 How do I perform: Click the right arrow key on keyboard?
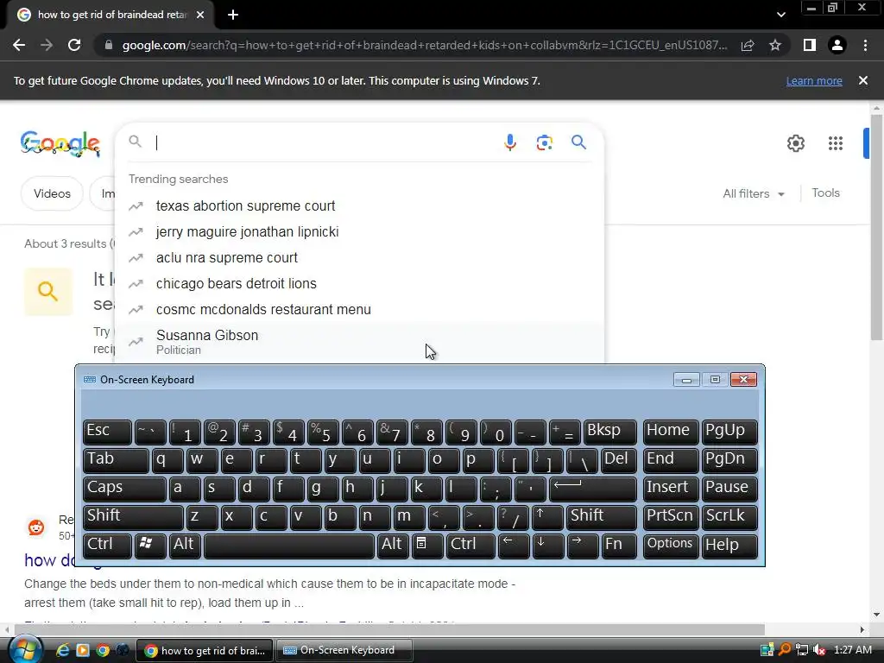coord(582,546)
